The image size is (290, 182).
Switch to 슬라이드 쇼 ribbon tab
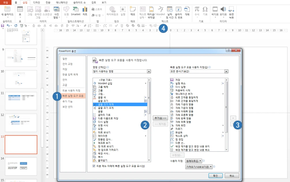coord(80,2)
